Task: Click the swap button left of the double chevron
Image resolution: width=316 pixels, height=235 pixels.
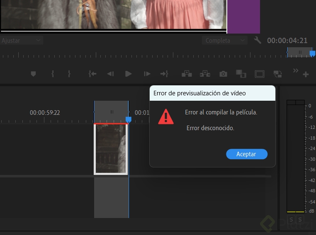Action: (x=277, y=74)
